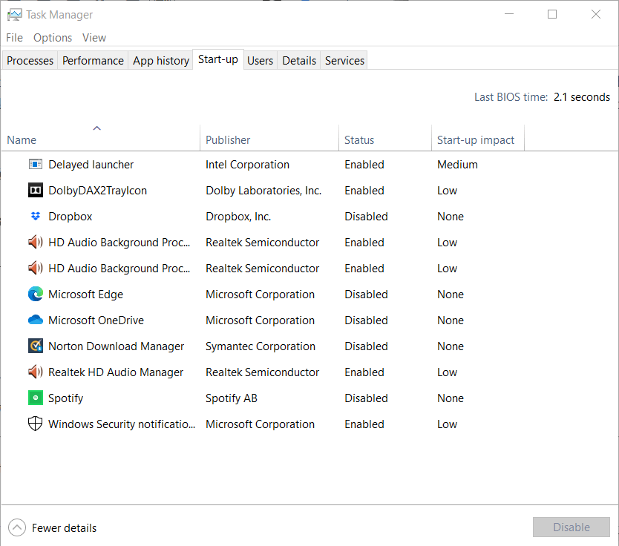Click Disabled status in Microsoft Edge row
This screenshot has width=619, height=546.
pos(366,295)
